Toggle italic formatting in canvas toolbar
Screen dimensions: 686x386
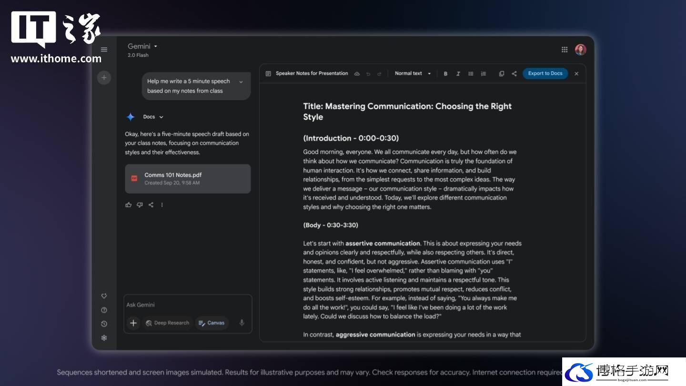[x=458, y=73]
